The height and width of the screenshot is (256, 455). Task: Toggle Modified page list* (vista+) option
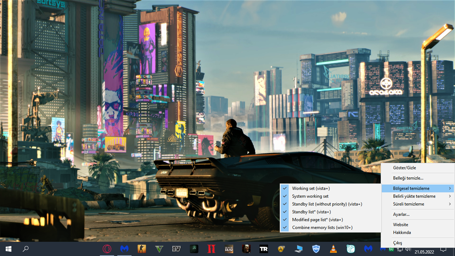tap(331, 220)
